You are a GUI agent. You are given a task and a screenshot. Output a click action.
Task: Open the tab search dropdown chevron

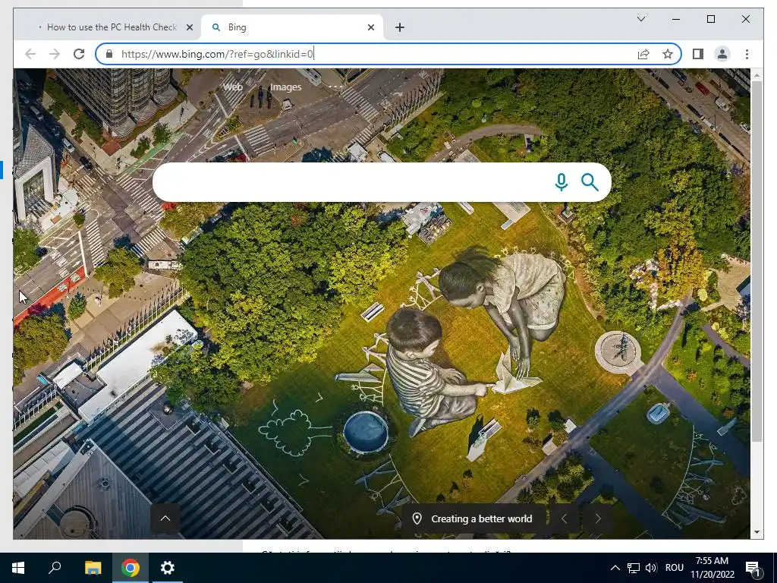[x=640, y=19]
